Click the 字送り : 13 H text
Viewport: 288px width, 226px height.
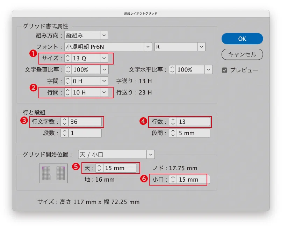tap(134, 81)
